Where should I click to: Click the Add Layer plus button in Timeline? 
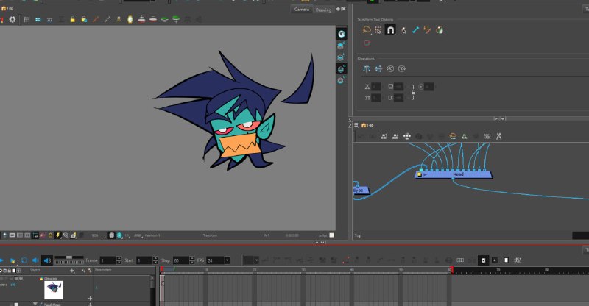(72, 271)
